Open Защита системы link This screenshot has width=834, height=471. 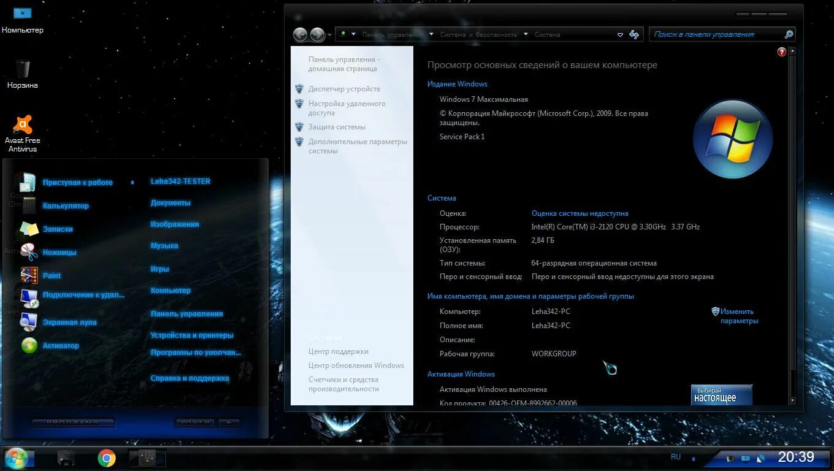pyautogui.click(x=337, y=127)
